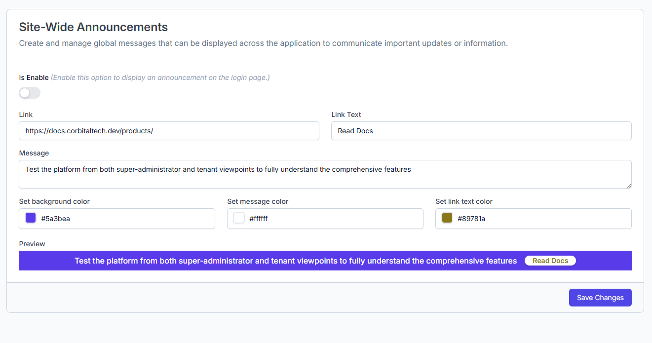Focus the Link Text field containing Read Docs
Image resolution: width=652 pixels, height=343 pixels.
[x=481, y=131]
